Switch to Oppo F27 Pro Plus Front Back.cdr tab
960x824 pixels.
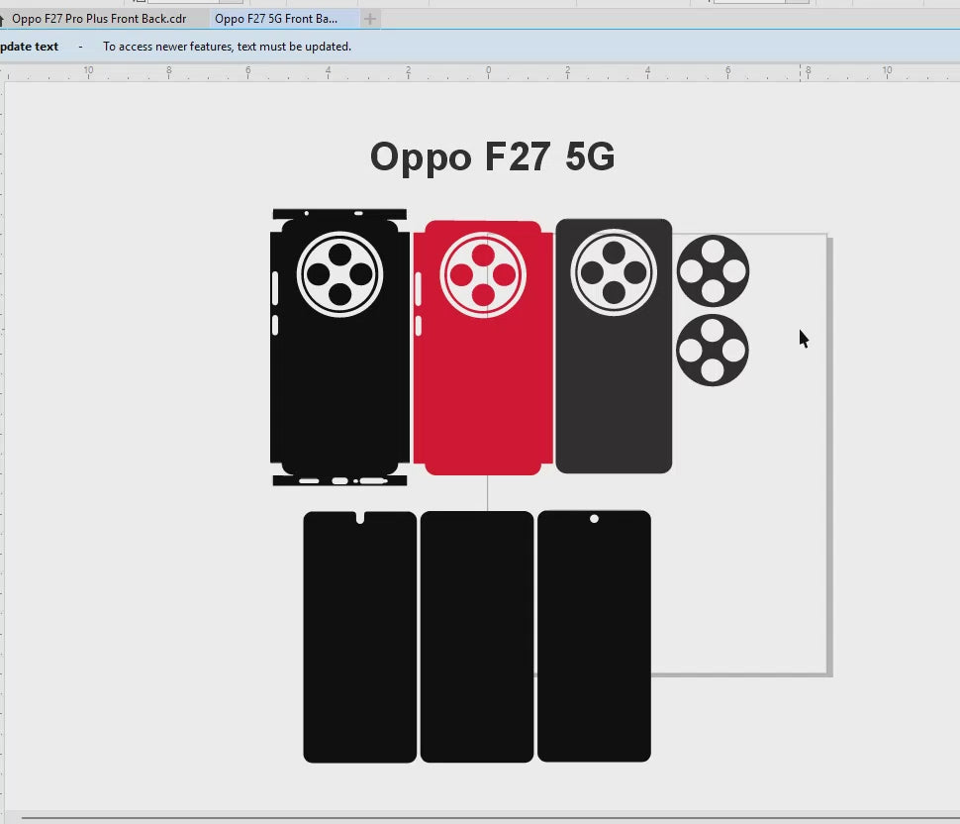click(x=99, y=19)
